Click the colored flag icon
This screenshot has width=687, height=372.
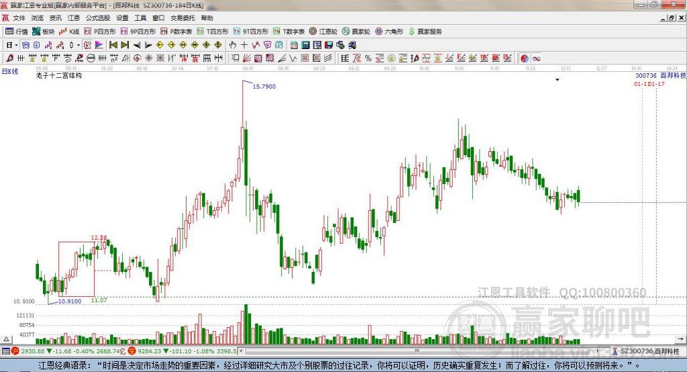pos(99,45)
